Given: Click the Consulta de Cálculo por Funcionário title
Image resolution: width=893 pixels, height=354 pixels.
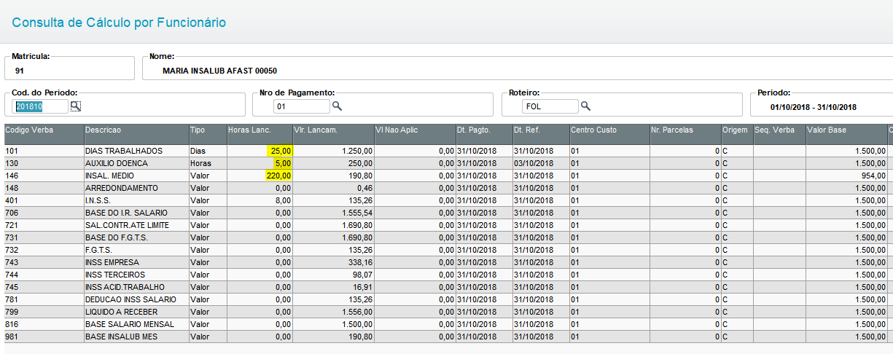Looking at the screenshot, I should pos(119,23).
